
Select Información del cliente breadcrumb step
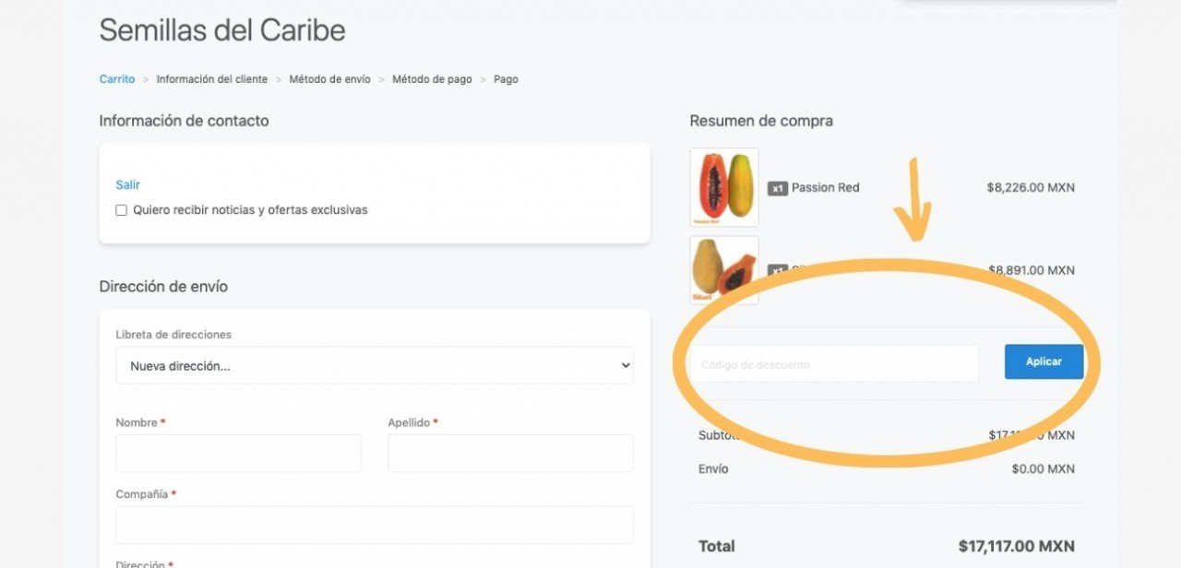pos(212,79)
